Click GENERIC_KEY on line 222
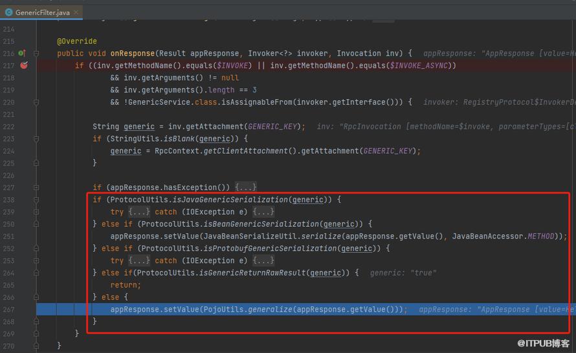The height and width of the screenshot is (353, 576). 272,127
